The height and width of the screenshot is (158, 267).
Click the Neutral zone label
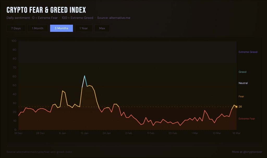pos(243,83)
